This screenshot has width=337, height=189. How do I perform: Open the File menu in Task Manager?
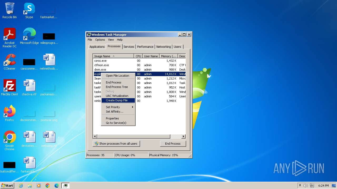pyautogui.click(x=90, y=40)
